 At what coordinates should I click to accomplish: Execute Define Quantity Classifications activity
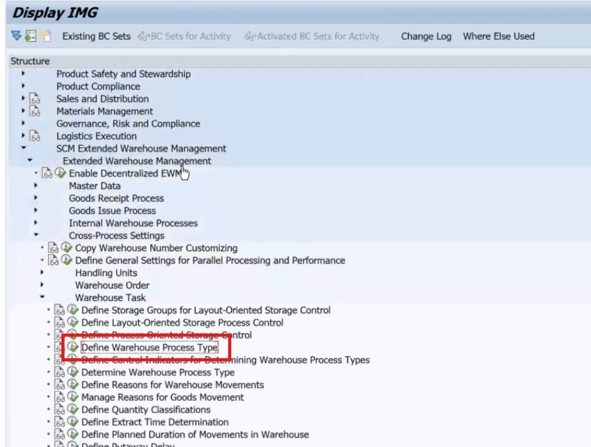pos(72,409)
